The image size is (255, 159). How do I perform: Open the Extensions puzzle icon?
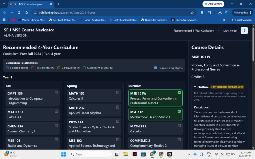[209, 13]
